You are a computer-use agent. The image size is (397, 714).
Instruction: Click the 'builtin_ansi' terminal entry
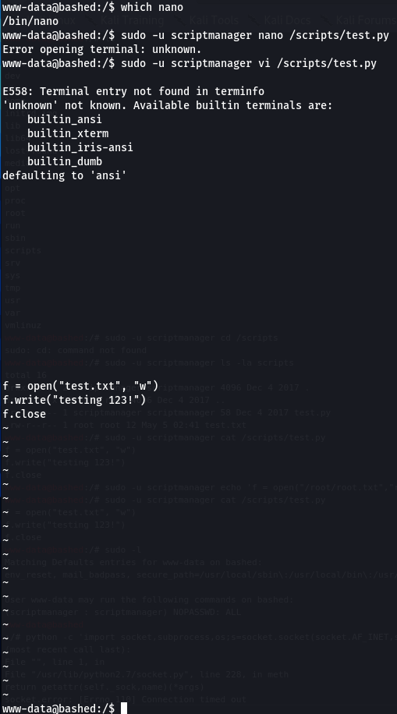[64, 119]
